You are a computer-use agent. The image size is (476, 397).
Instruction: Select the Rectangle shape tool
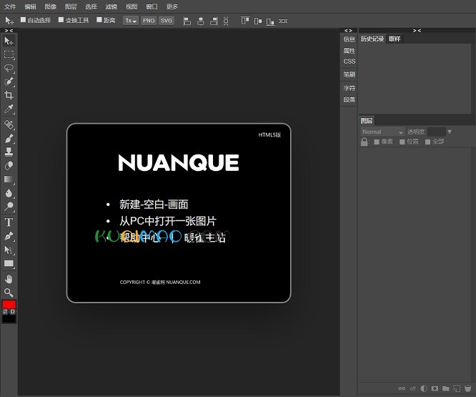(9, 264)
